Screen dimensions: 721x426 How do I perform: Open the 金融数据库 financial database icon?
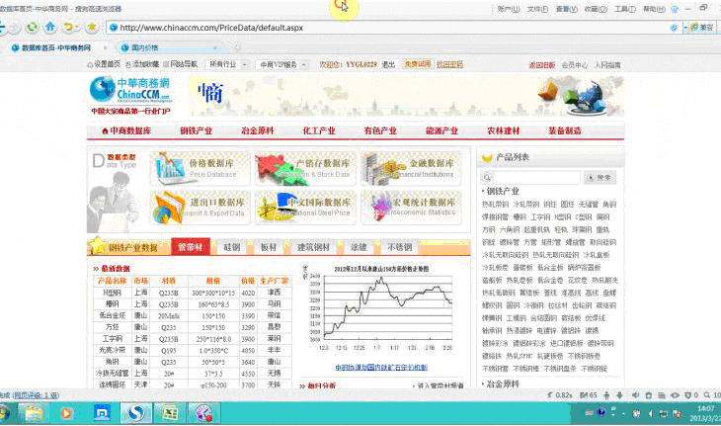point(405,169)
